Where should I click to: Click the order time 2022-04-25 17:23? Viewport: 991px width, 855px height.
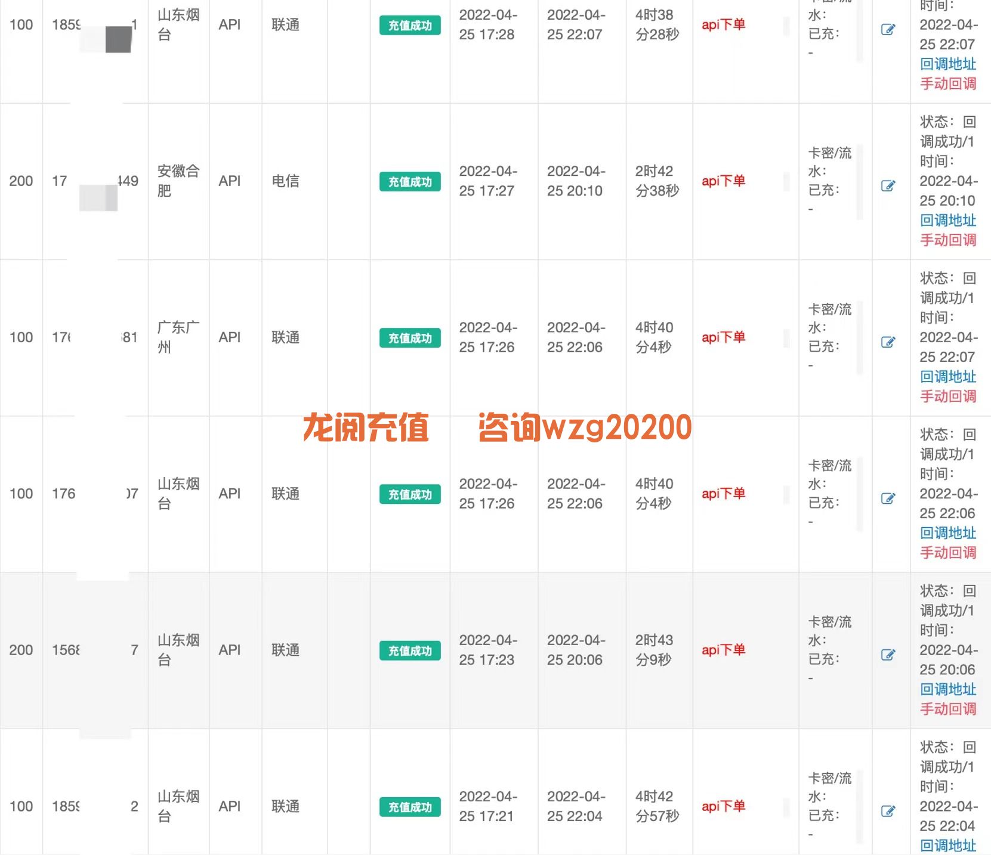(488, 649)
